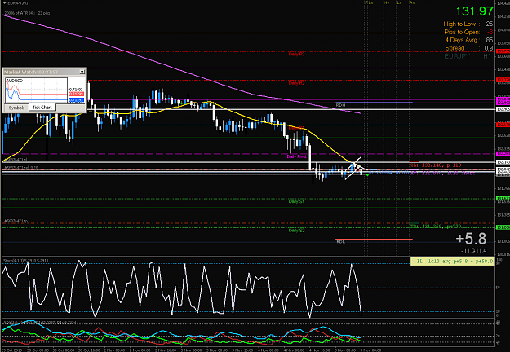
Task: Select the 'Daily S2' green label
Action: click(297, 231)
